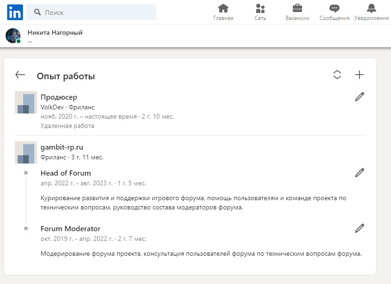Click the search magnifier icon
Viewport: 391px width, 284px height.
coord(38,12)
